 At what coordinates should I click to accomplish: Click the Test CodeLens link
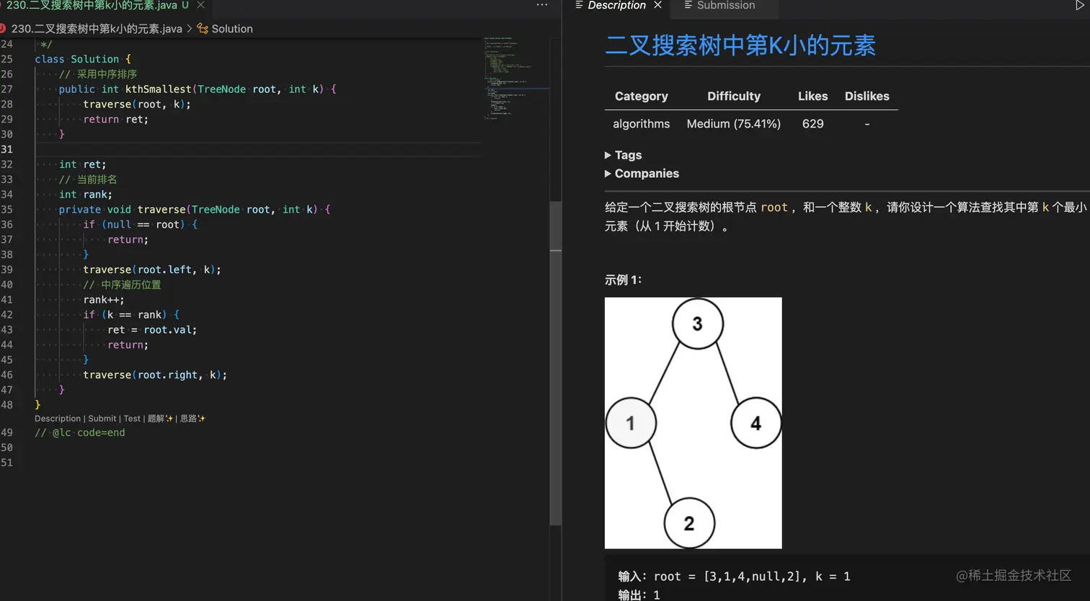(x=132, y=419)
